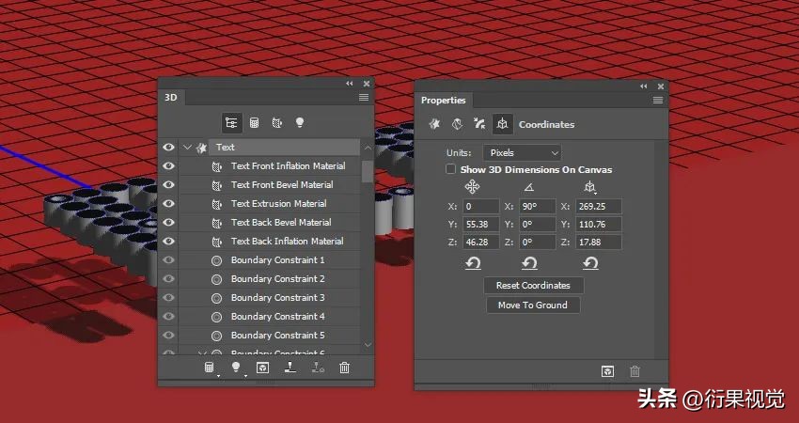
Task: Select the Properties panel tab
Action: (x=443, y=101)
